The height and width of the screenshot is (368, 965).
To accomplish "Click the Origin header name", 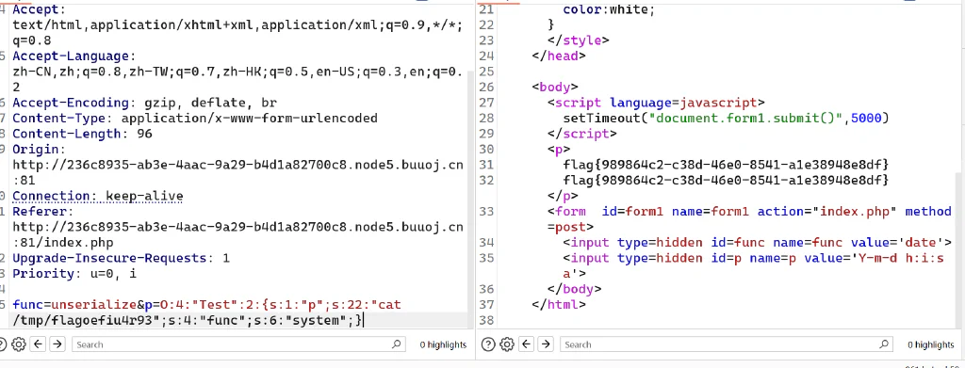I will click(38, 150).
